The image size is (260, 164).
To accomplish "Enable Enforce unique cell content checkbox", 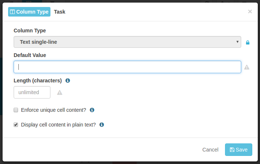I will 16,110.
